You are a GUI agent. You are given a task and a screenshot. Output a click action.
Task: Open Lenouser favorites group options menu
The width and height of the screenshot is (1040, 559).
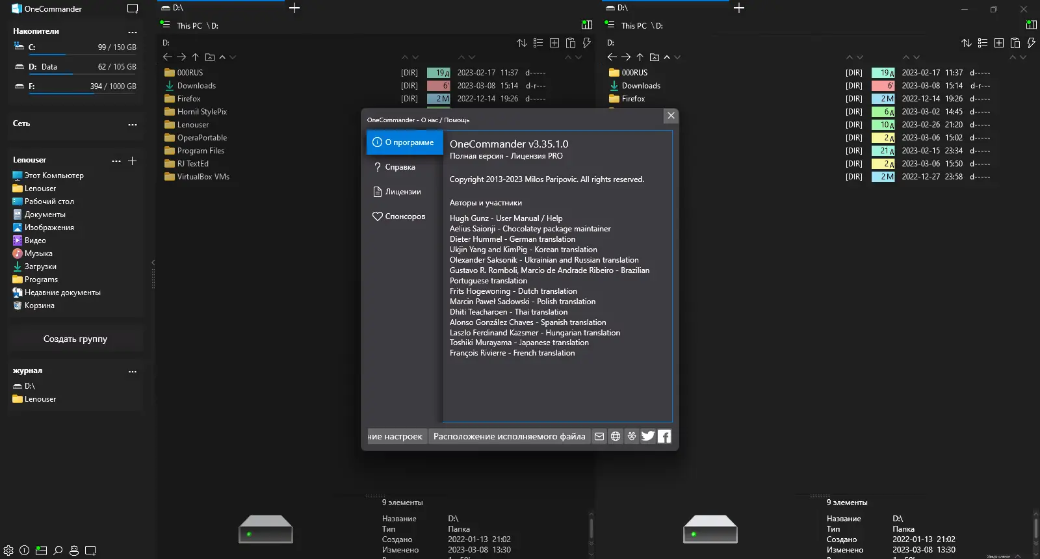[x=116, y=161]
